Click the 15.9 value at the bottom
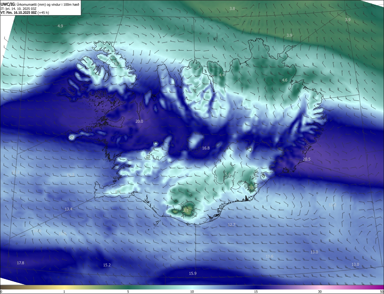The width and height of the screenshot is (384, 294). pyautogui.click(x=193, y=274)
